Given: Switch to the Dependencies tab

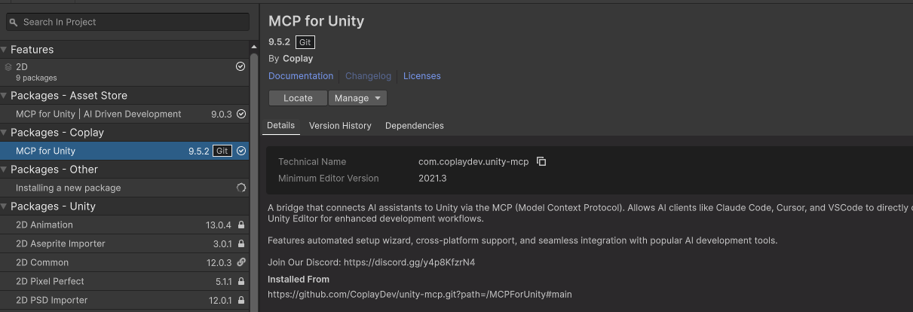Looking at the screenshot, I should click(x=415, y=126).
